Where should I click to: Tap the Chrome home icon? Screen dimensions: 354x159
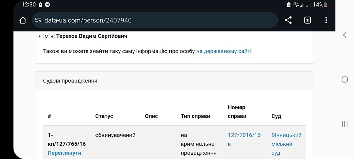tap(23, 20)
